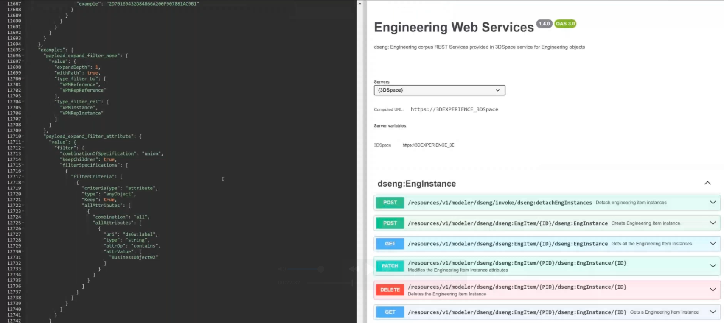This screenshot has width=724, height=323.
Task: Click the DELETE method badge
Action: coord(390,290)
